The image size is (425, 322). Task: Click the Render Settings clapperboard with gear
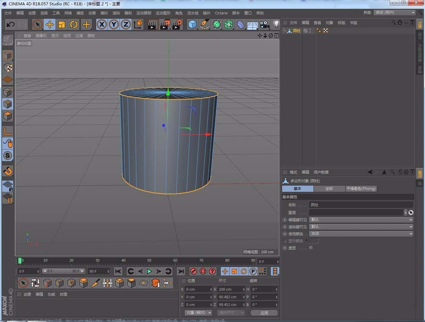click(x=177, y=24)
